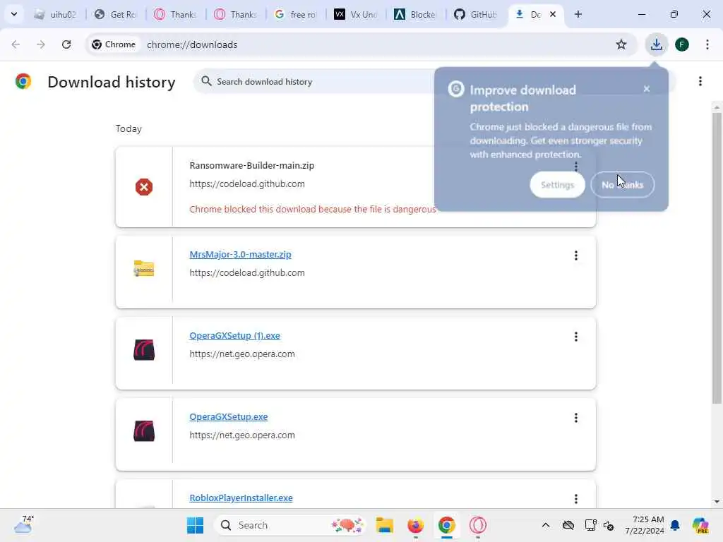Click the taskbar Search box
The width and height of the screenshot is (723, 542).
(x=290, y=525)
